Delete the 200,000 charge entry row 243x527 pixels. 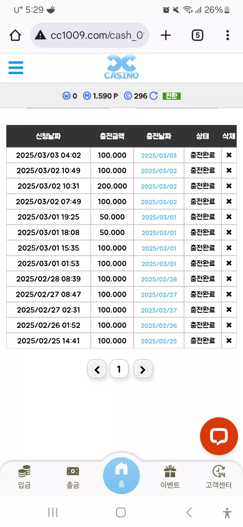click(229, 186)
